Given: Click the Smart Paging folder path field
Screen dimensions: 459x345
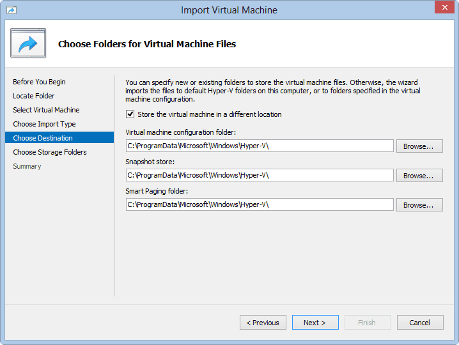Looking at the screenshot, I should pos(260,204).
